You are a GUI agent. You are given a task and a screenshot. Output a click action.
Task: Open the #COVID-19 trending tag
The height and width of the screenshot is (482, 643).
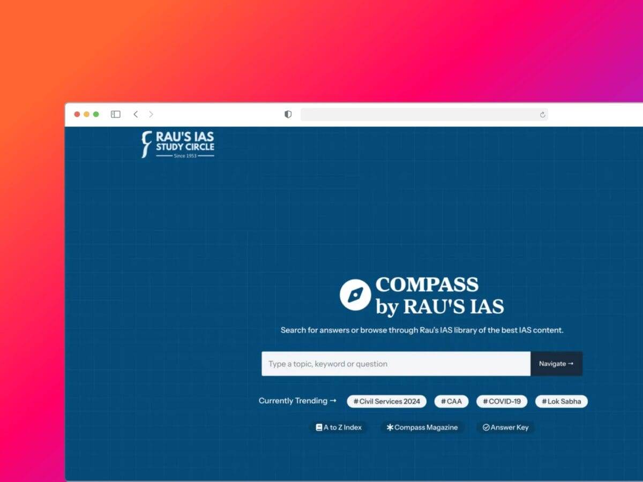(x=502, y=401)
